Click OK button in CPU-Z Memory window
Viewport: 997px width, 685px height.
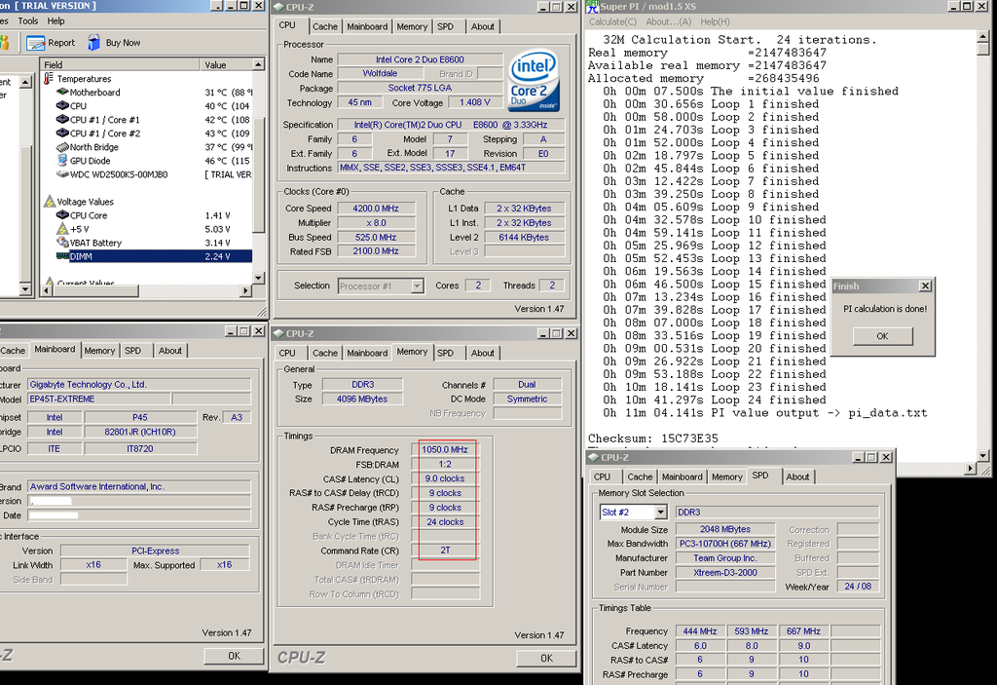(545, 658)
